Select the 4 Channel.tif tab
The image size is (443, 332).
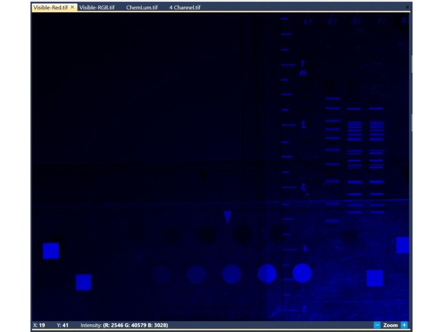[185, 8]
